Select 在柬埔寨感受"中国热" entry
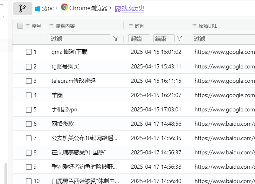255x184 pixels. (x=79, y=152)
